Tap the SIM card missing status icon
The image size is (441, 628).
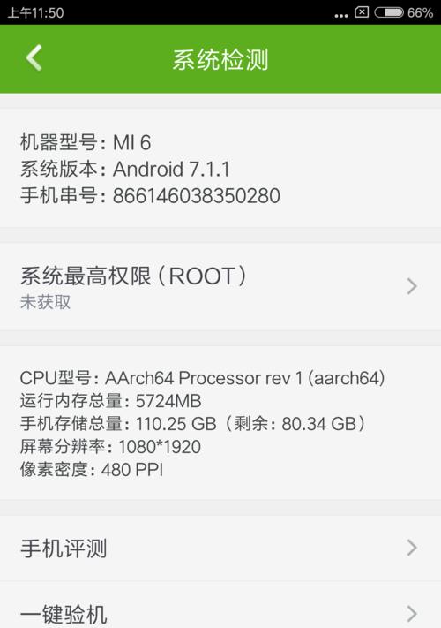[362, 12]
